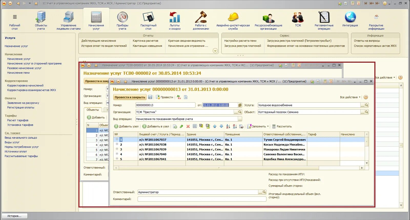This screenshot has height=220, width=410.
Task: Open Вид операции selection ellipsis
Action: [240, 119]
